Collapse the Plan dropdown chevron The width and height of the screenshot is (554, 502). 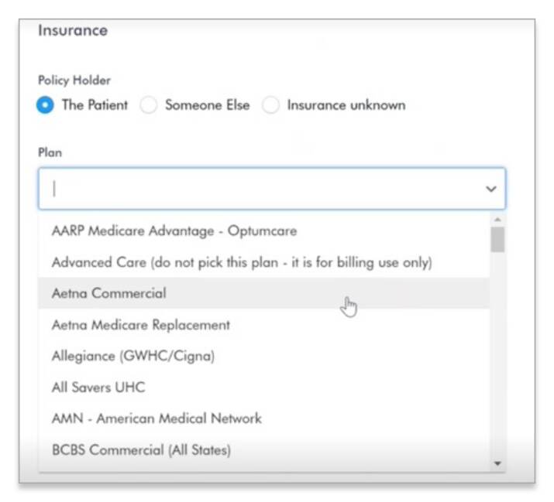(x=490, y=189)
